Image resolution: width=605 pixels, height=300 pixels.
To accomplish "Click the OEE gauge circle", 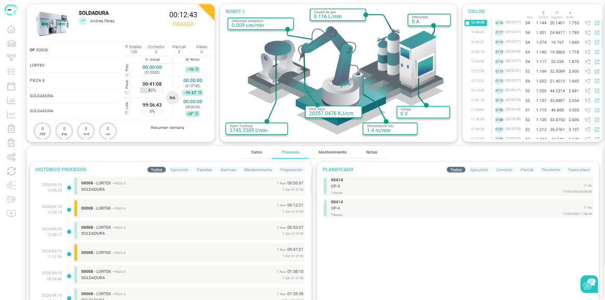I will pos(43,131).
